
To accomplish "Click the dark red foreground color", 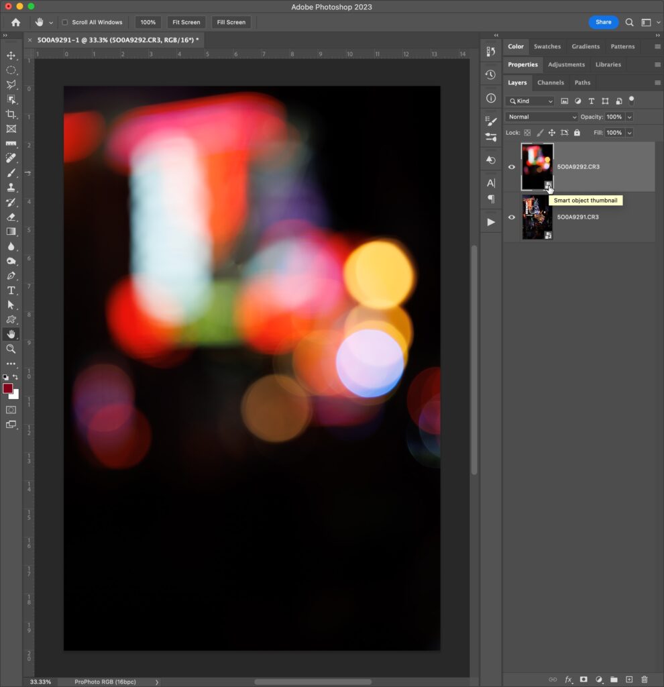I will (x=7, y=388).
